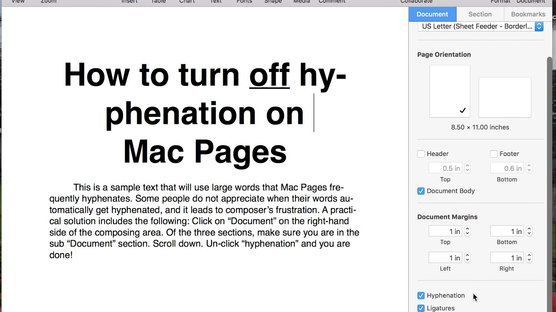
Task: Click the Fonts toolbar button
Action: click(x=244, y=2)
